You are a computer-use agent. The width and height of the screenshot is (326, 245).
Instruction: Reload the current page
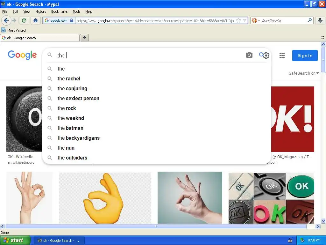pyautogui.click(x=24, y=20)
